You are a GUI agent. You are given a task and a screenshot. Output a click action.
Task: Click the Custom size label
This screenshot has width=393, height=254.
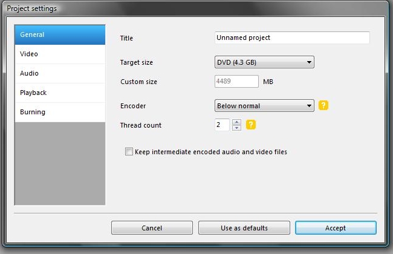(x=138, y=82)
